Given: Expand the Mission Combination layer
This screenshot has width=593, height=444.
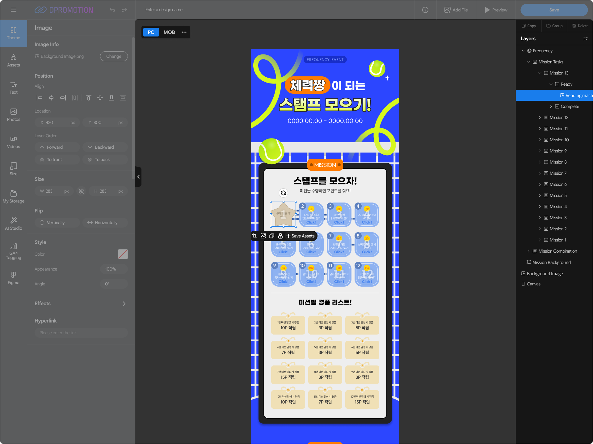Looking at the screenshot, I should (529, 251).
